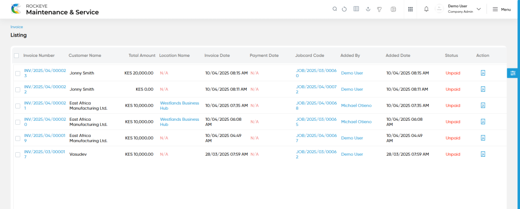
Task: Click the search magnifier icon in header
Action: point(335,9)
